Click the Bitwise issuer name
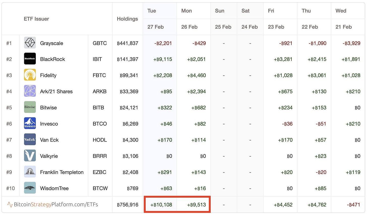The height and width of the screenshot is (214, 367). (48, 108)
